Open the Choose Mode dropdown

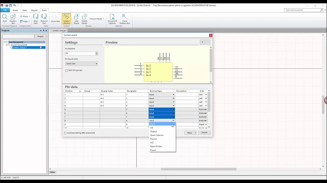point(97,19)
